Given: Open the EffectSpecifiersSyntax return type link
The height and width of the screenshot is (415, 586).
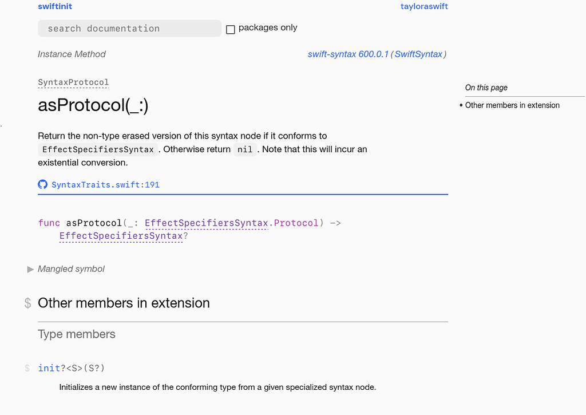Looking at the screenshot, I should click(121, 235).
